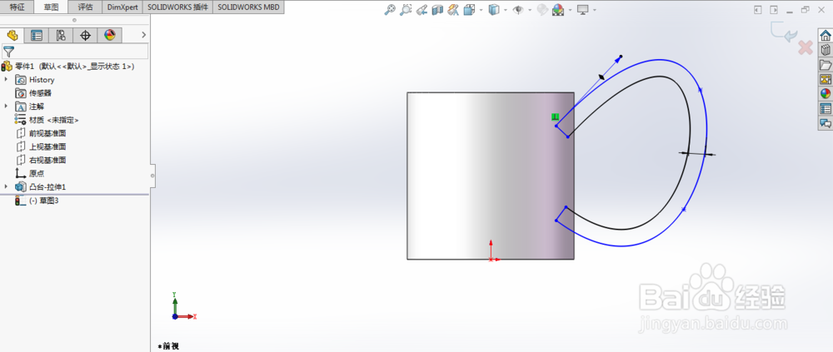Select the 原点 tree item
The image size is (833, 352).
[x=30, y=173]
